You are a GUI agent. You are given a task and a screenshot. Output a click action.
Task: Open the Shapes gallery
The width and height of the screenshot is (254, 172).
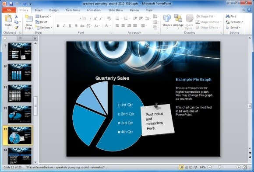click(x=167, y=22)
